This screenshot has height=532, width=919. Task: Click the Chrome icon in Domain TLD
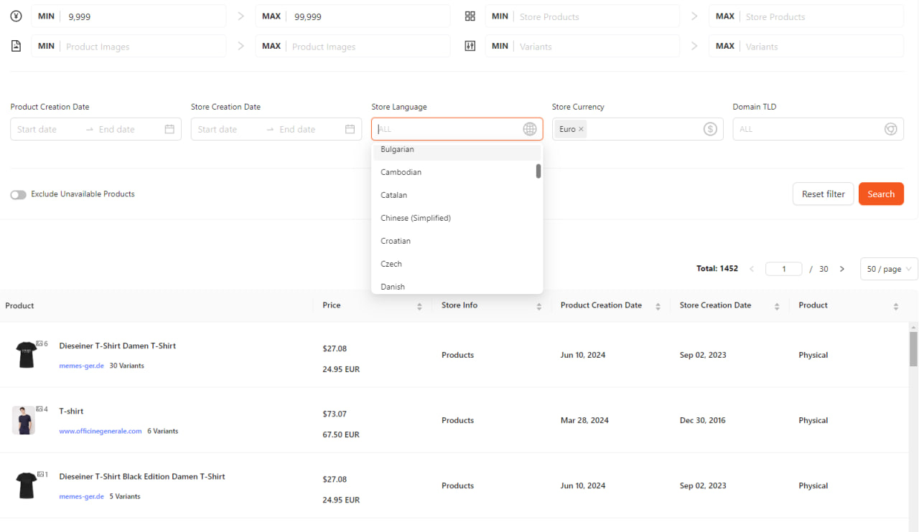pos(891,129)
